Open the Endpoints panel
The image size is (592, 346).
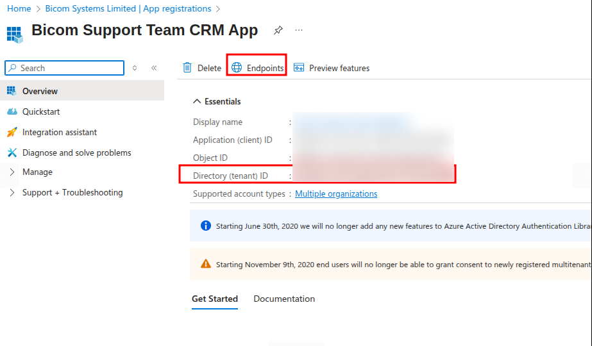[257, 68]
